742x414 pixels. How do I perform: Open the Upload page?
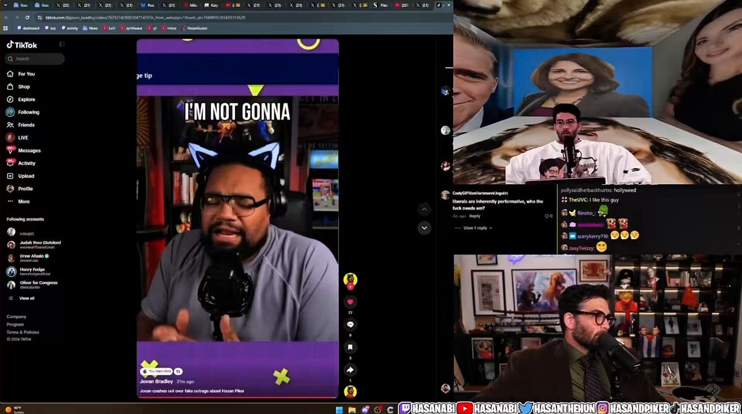point(20,176)
